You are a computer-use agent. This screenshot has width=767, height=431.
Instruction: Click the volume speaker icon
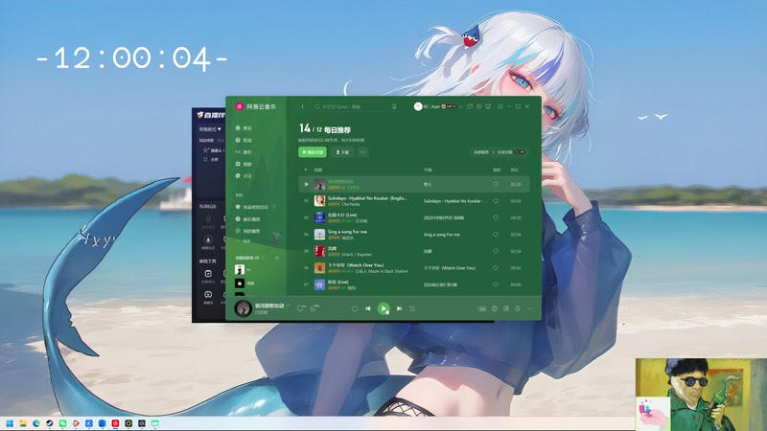click(518, 308)
